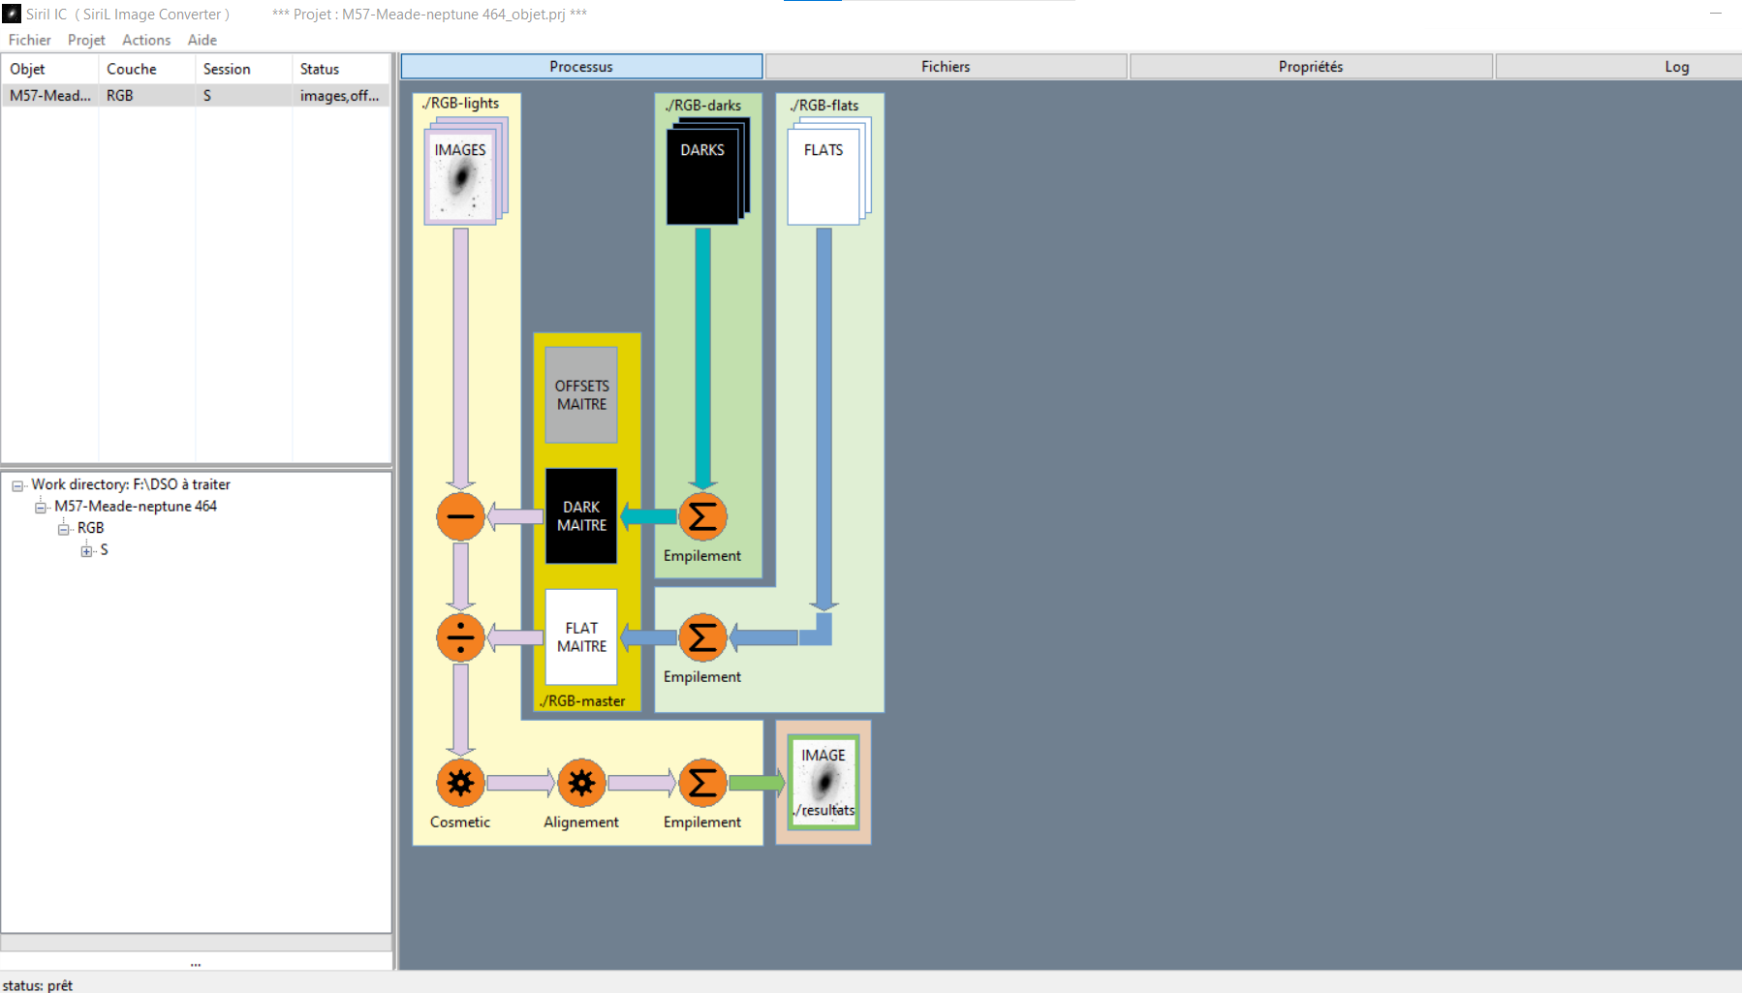Open the Actions menu
Viewport: 1742px width, 993px height.
tap(146, 40)
